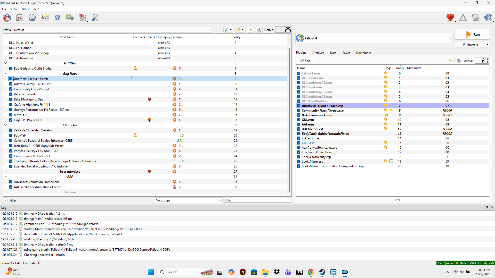This screenshot has height=278, width=495.
Task: Open Dropbox from the taskbar
Action: (x=277, y=272)
